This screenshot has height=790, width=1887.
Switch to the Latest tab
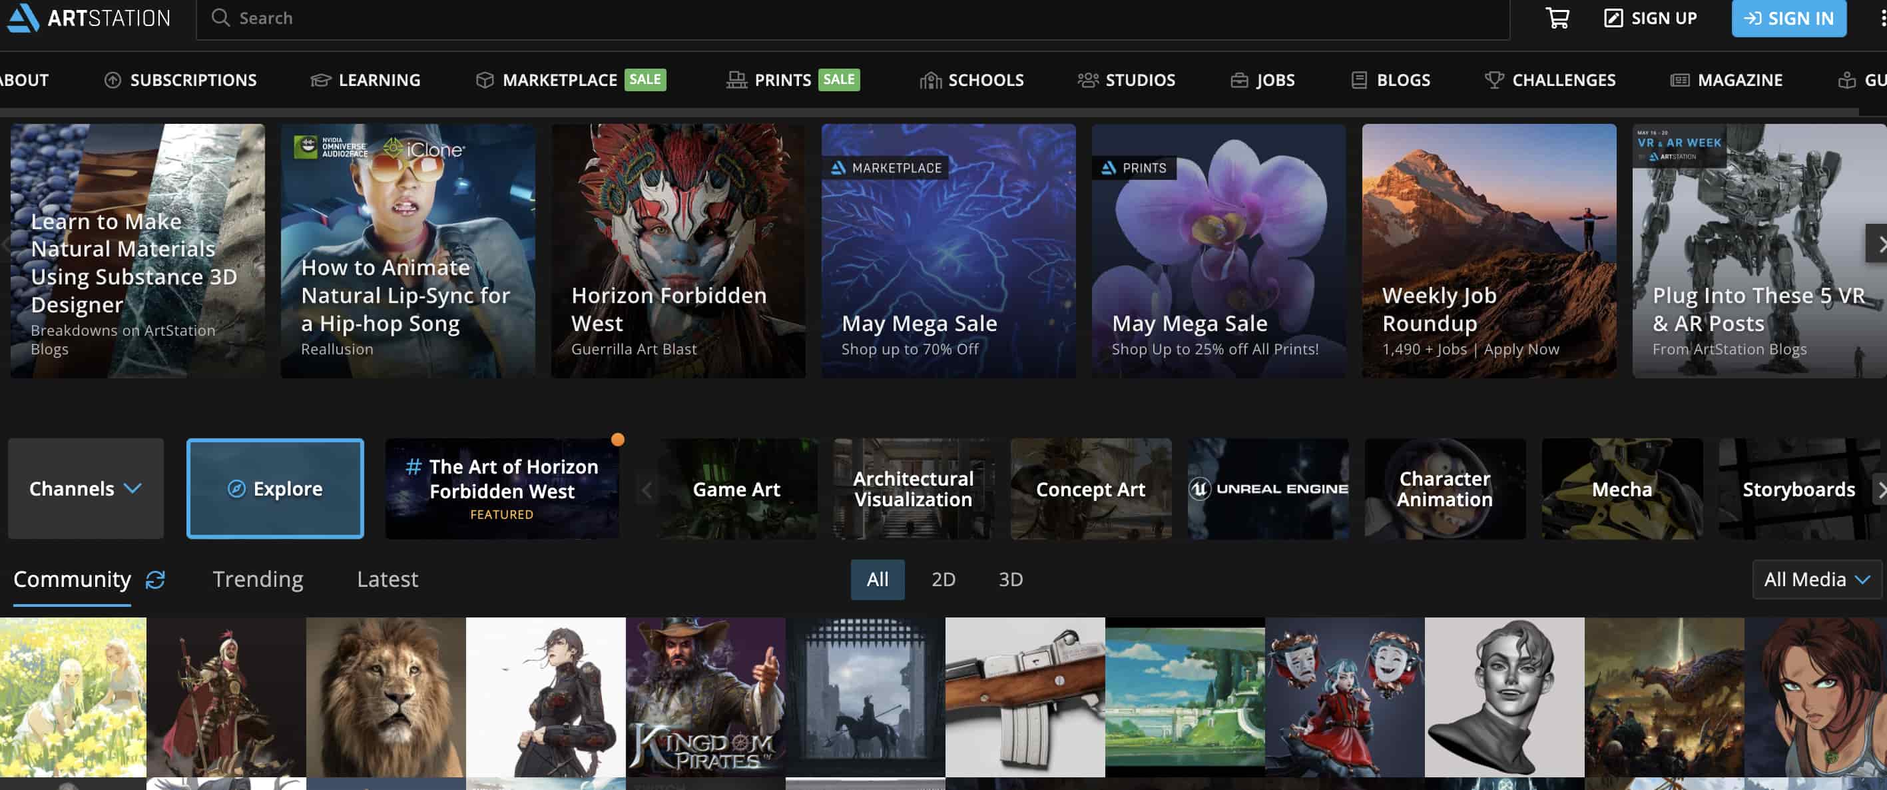tap(388, 579)
